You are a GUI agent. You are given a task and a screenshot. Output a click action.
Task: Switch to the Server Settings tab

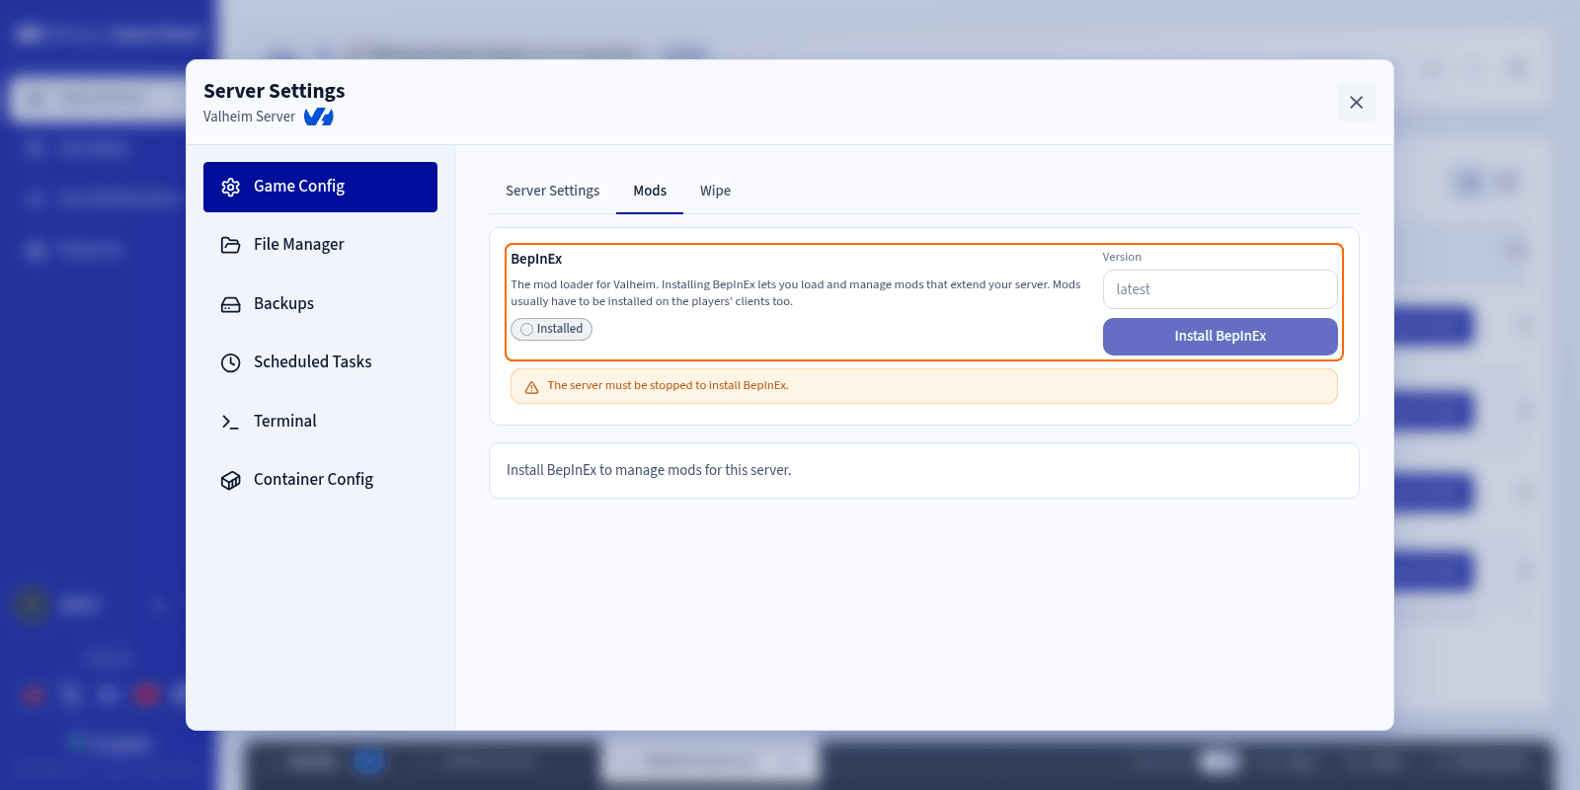click(x=552, y=191)
